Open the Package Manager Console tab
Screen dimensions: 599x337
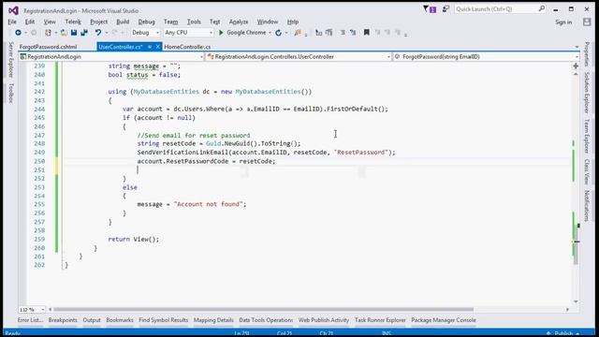coord(444,320)
